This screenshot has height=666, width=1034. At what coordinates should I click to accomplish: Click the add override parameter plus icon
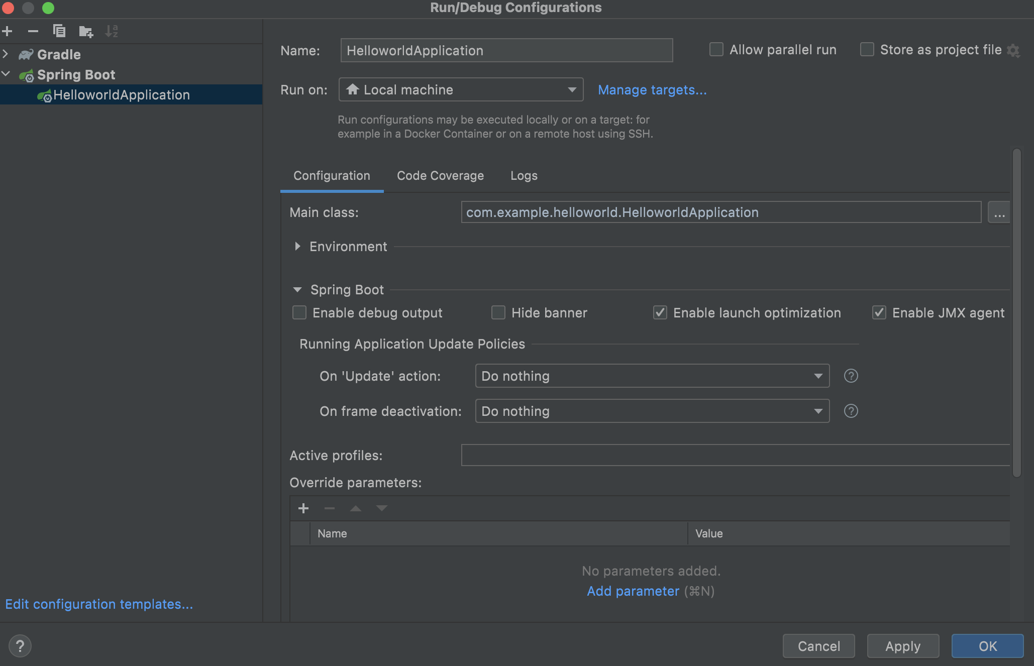coord(303,508)
